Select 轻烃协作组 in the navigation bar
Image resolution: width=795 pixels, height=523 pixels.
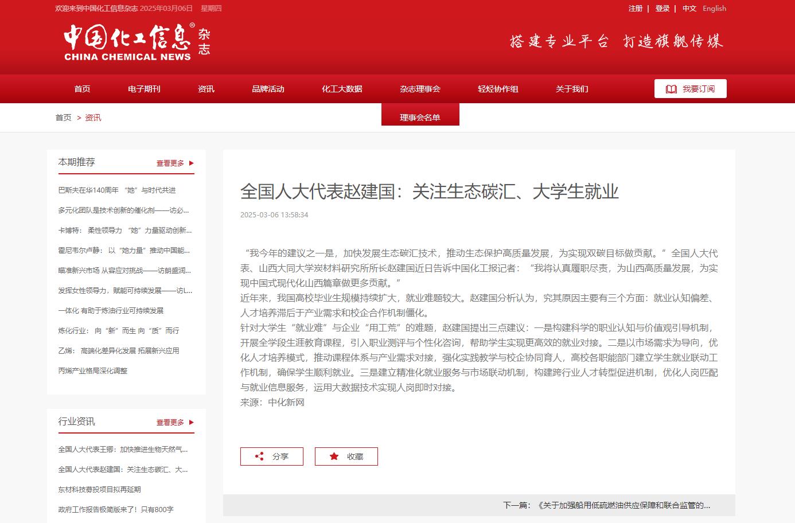coord(498,89)
